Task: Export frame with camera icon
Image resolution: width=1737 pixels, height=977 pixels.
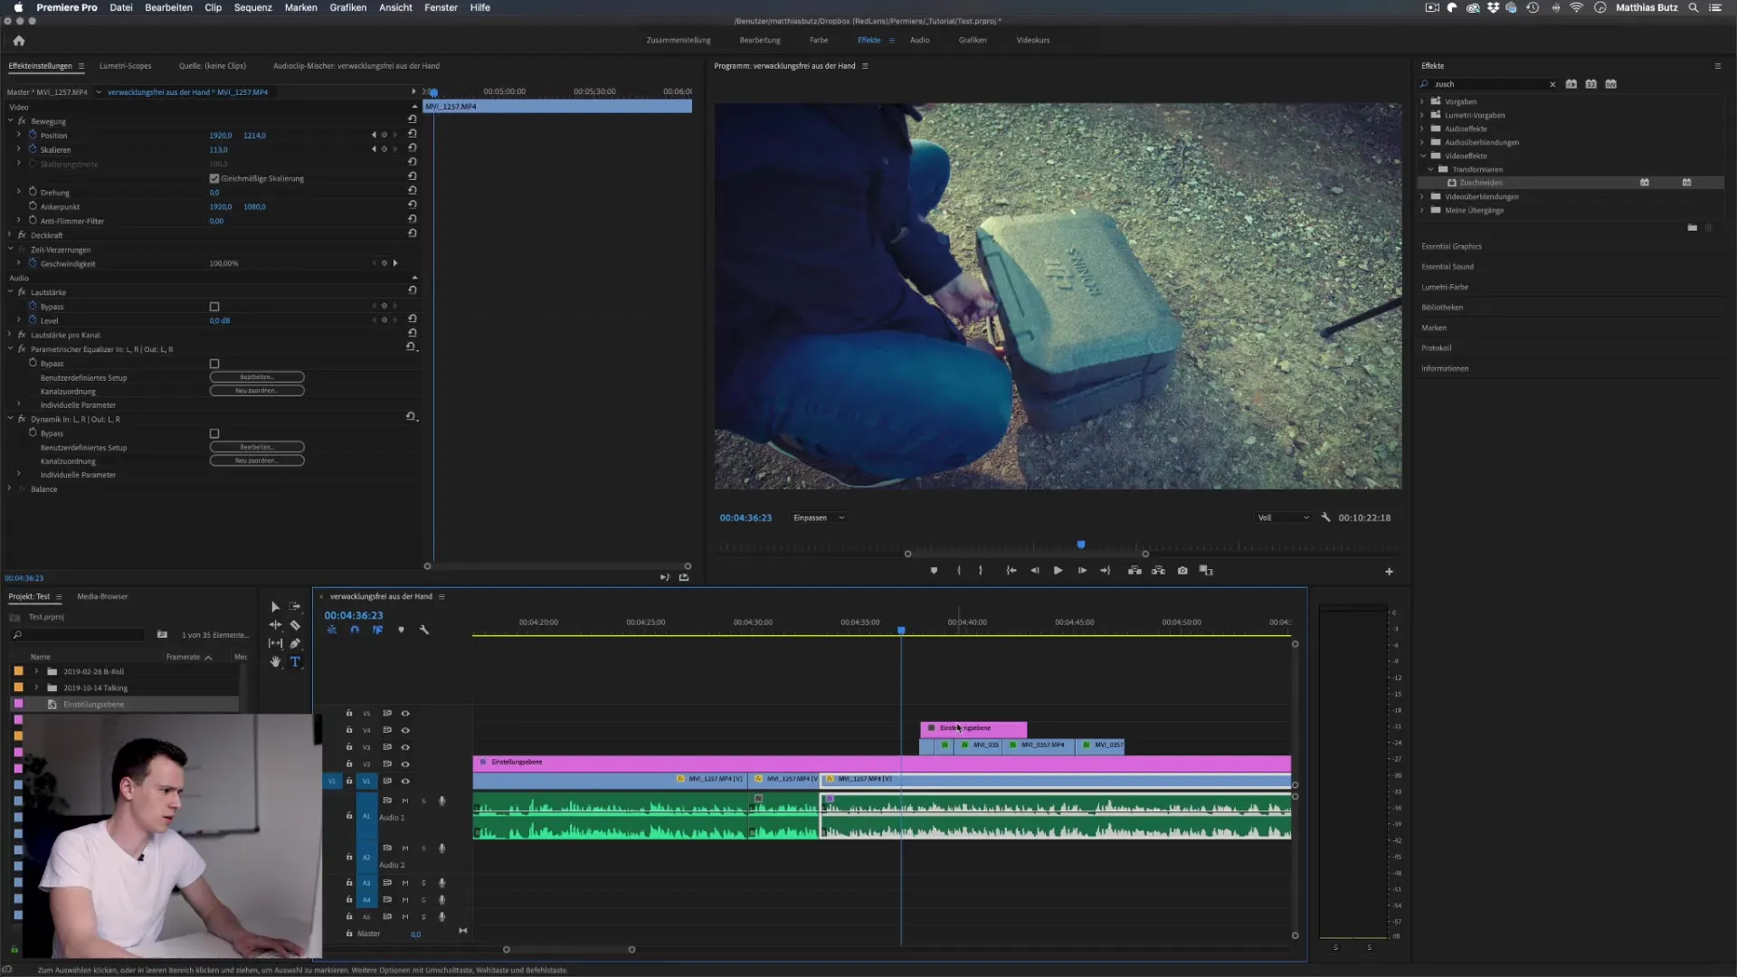Action: (1182, 571)
